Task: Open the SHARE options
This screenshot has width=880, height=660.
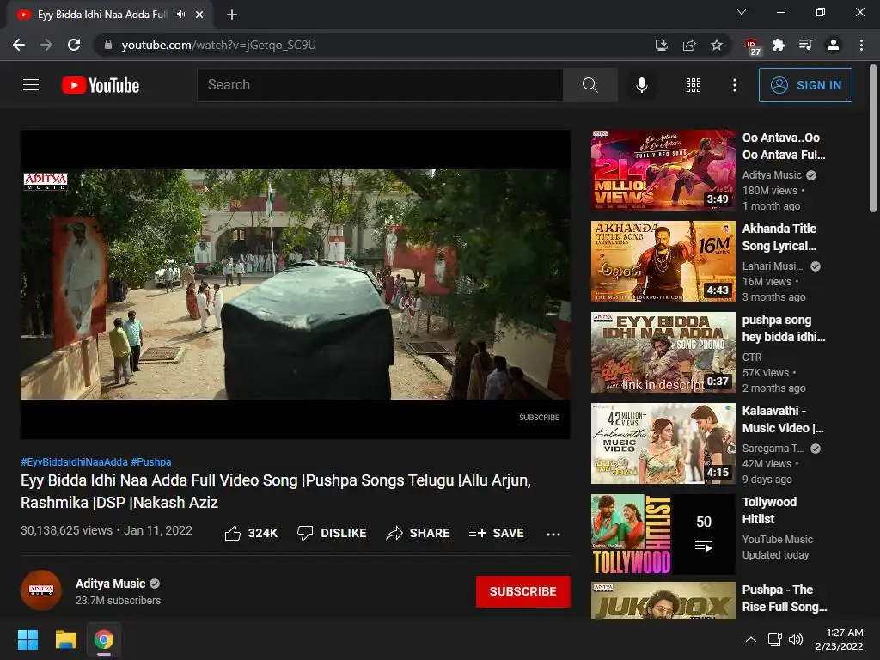Action: point(419,533)
